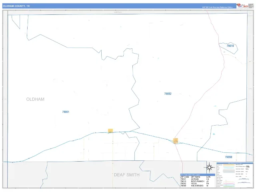This screenshot has width=256, height=192.
Task: Click the compass rose symbol
Action: [209, 167]
